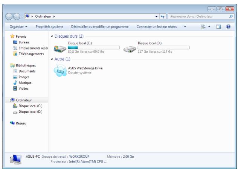The height and width of the screenshot is (169, 238).
Task: Change view using the view mode icon
Action: tap(203, 27)
